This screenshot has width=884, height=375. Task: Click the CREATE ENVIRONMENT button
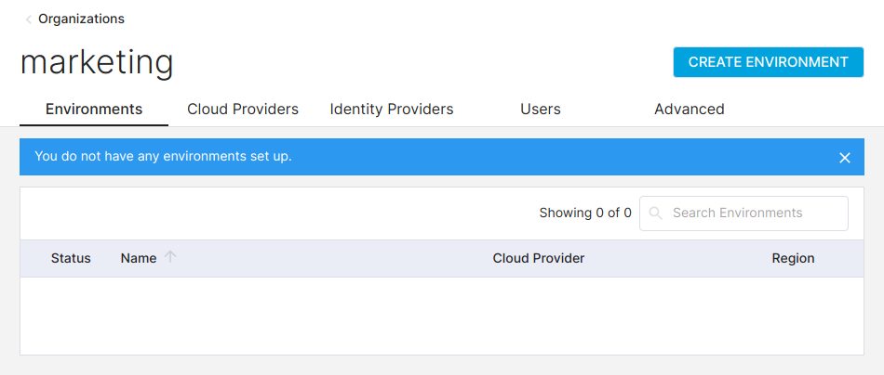[769, 62]
